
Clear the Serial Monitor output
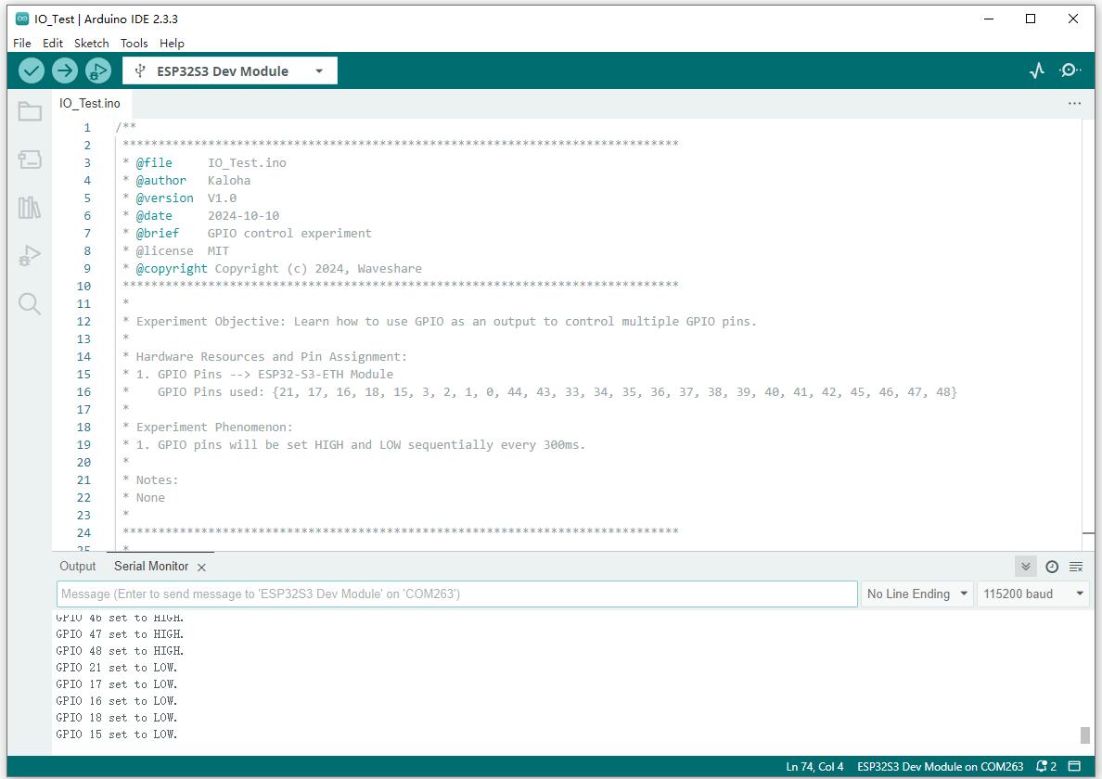coord(1076,567)
